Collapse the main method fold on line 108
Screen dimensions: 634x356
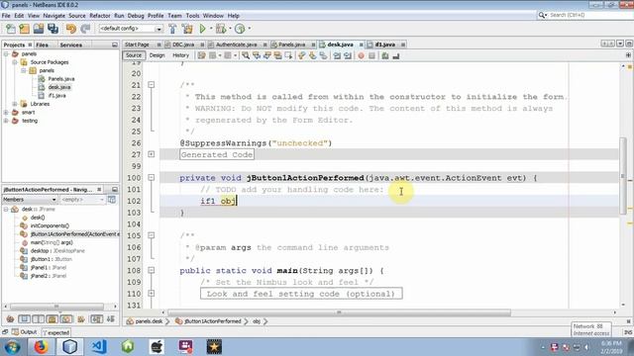click(x=152, y=270)
